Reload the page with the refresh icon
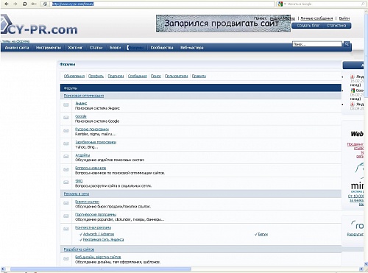This screenshot has width=368, height=273. click(25, 4)
